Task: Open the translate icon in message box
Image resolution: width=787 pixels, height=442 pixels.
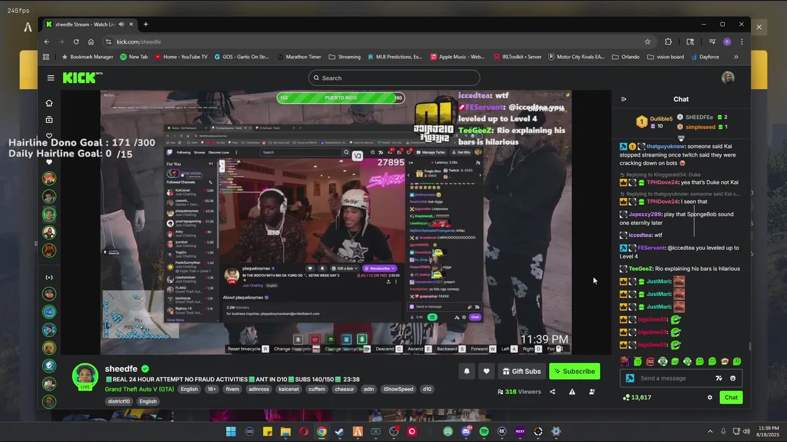Action: (719, 378)
